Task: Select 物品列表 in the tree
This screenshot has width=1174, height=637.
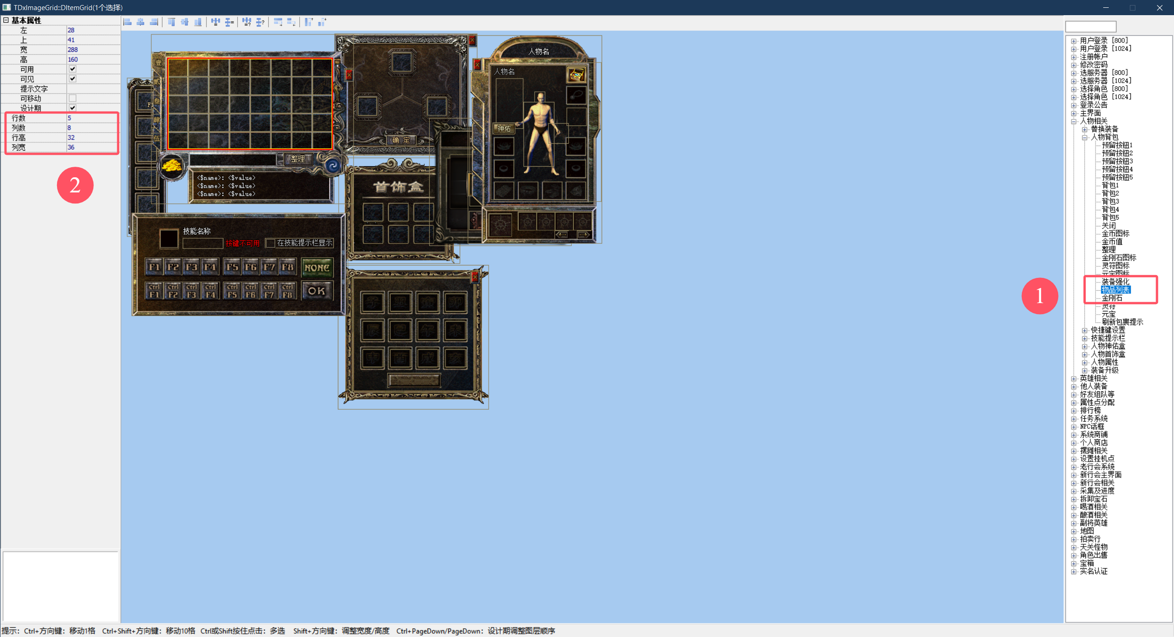Action: (1115, 290)
